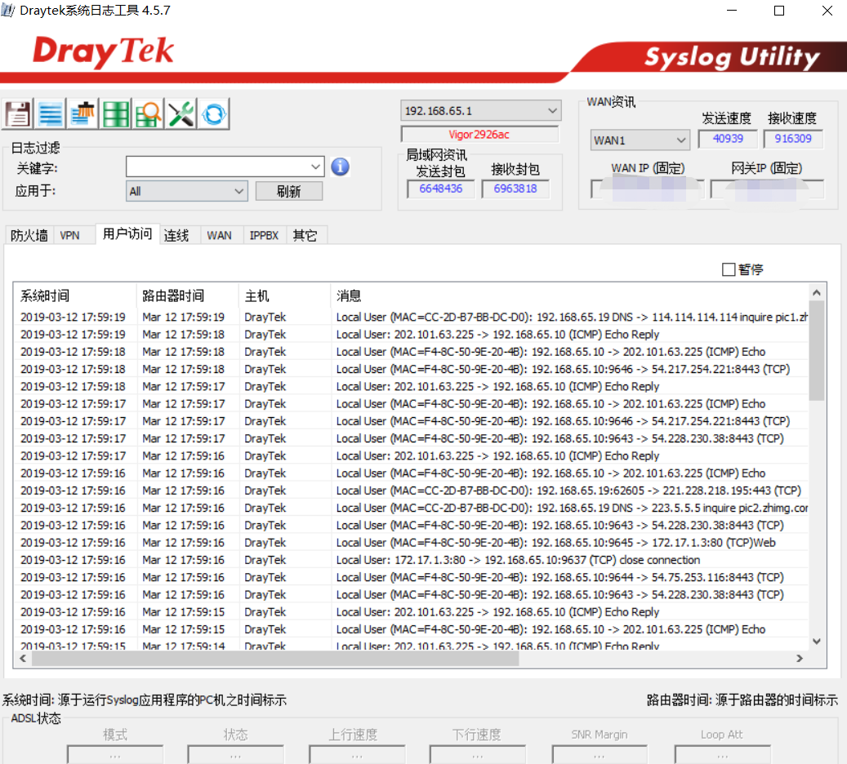847x764 pixels.
Task: Click the 接收速度 value 916309
Action: pos(793,139)
